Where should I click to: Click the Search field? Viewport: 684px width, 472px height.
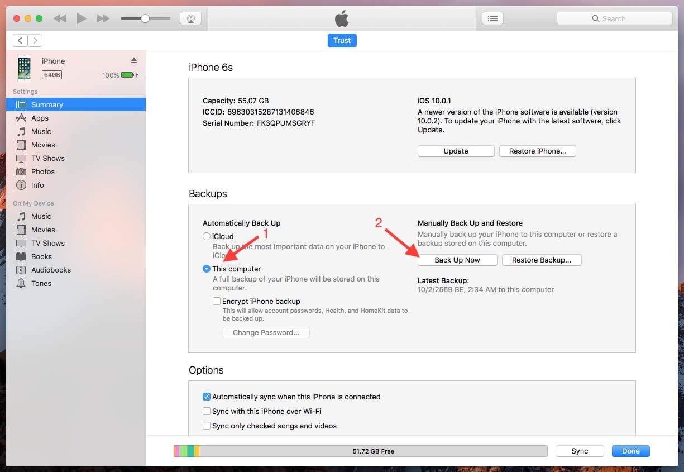pos(614,18)
